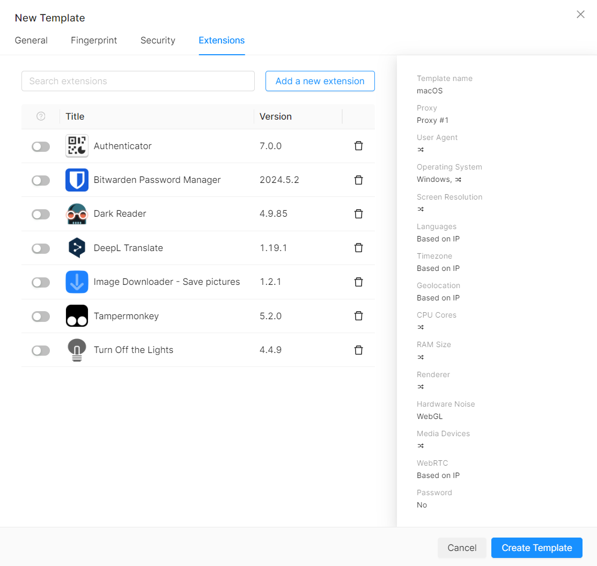
Task: Click Based on IP under Timezone
Action: point(438,269)
